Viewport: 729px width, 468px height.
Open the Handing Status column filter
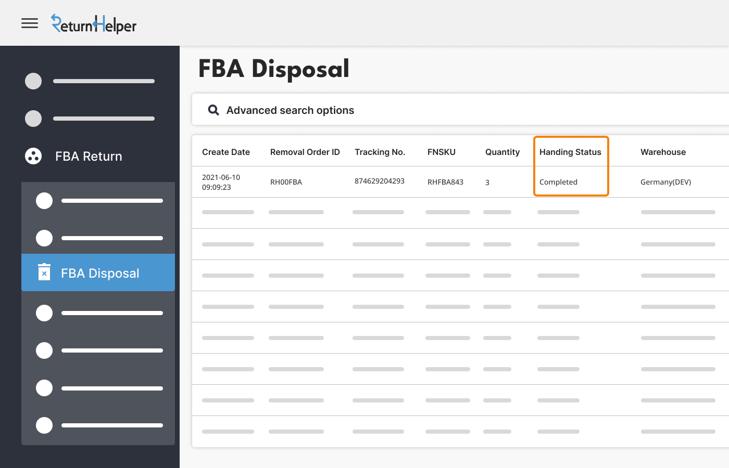(570, 152)
